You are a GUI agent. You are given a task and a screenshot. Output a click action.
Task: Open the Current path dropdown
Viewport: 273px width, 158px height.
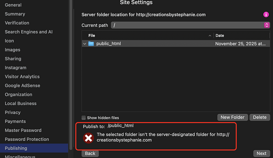coord(267,25)
